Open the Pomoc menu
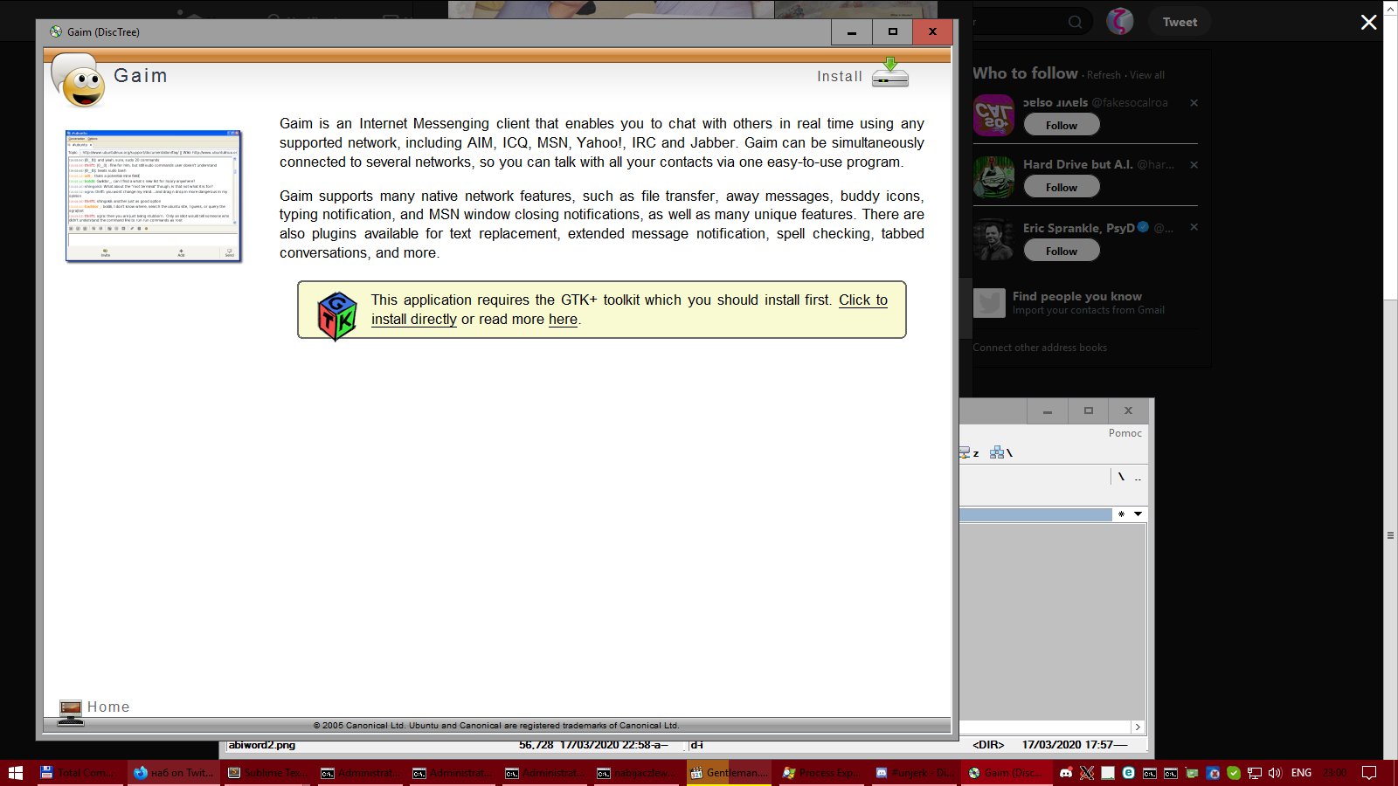This screenshot has height=786, width=1398. click(1125, 433)
